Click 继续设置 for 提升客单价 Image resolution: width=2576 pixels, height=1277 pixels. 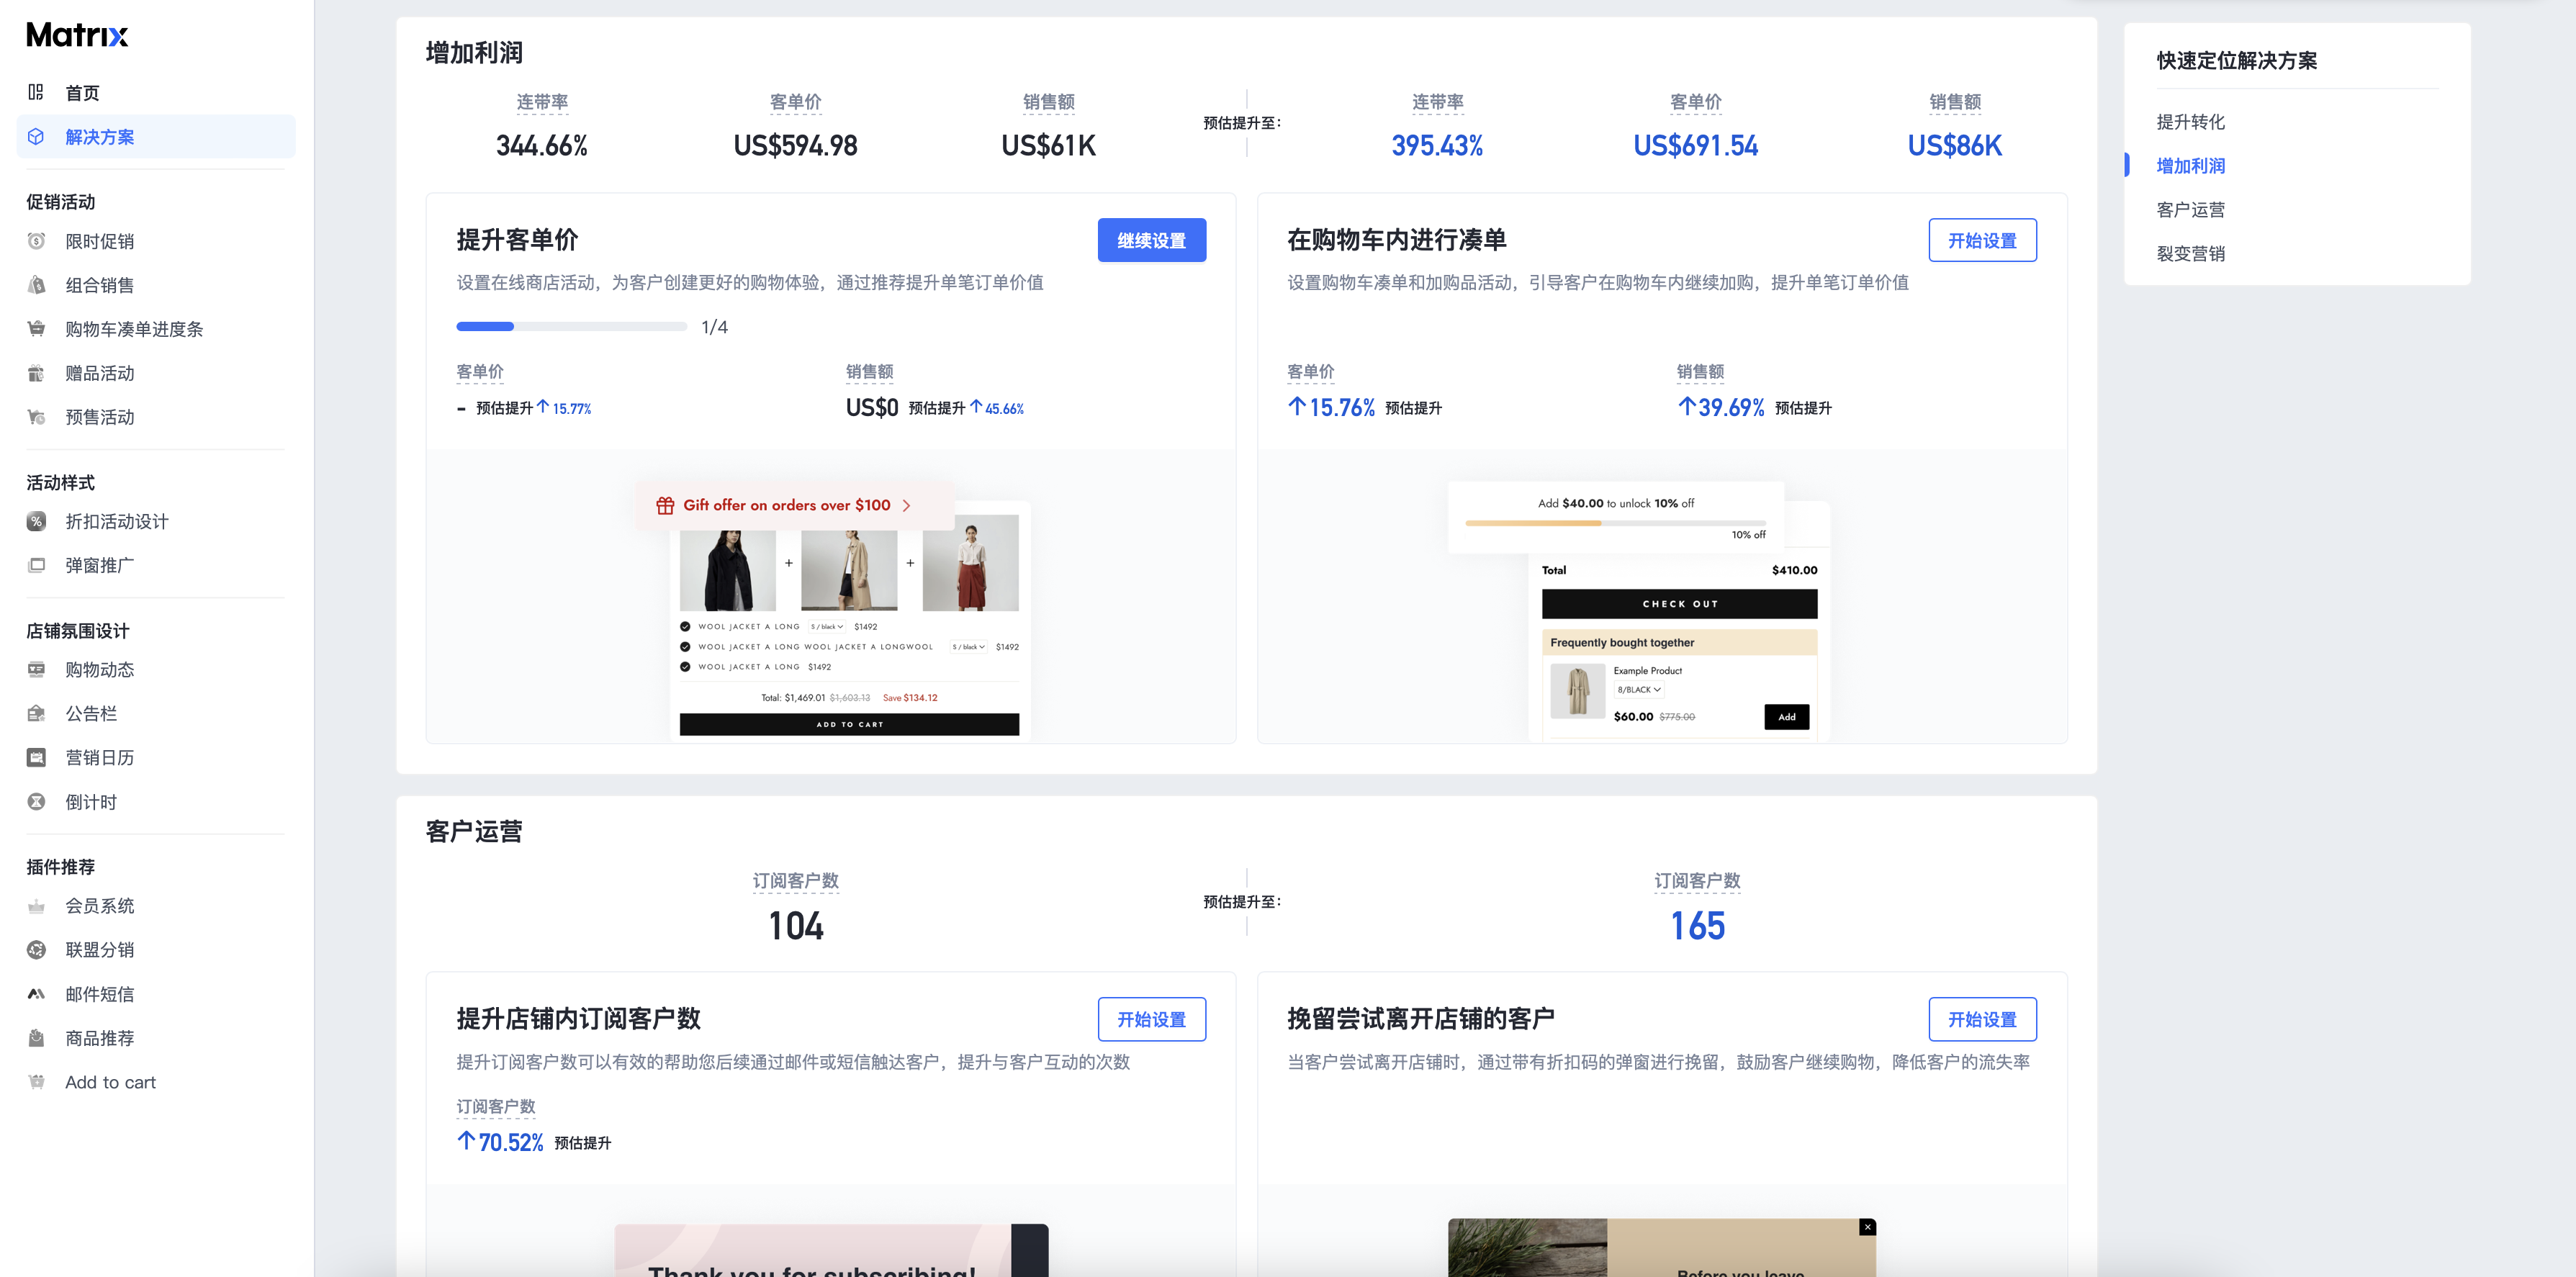point(1151,240)
